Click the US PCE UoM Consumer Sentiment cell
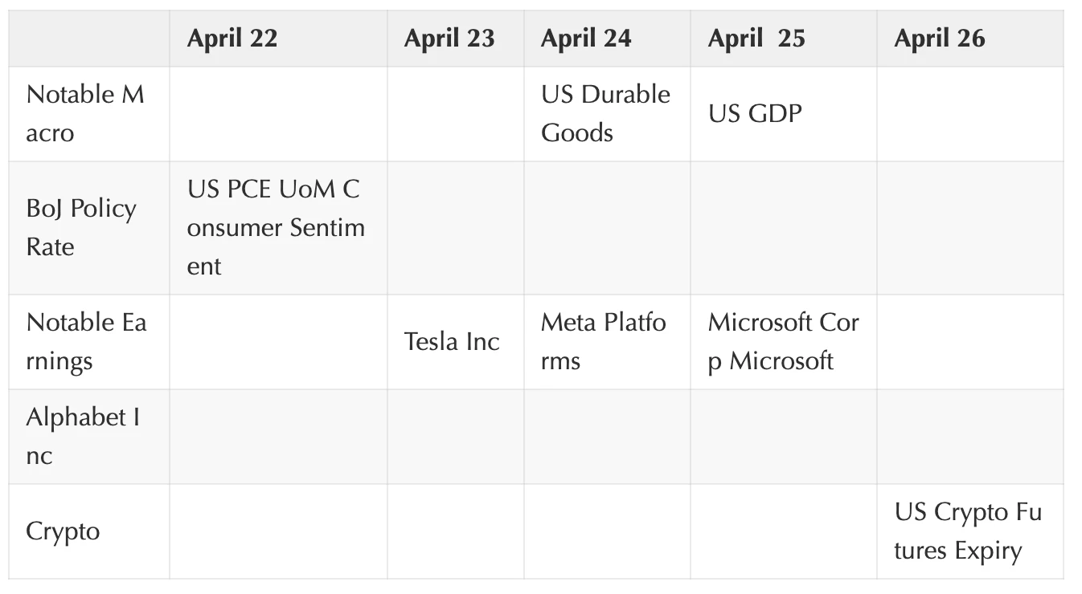This screenshot has width=1082, height=594. [x=276, y=227]
